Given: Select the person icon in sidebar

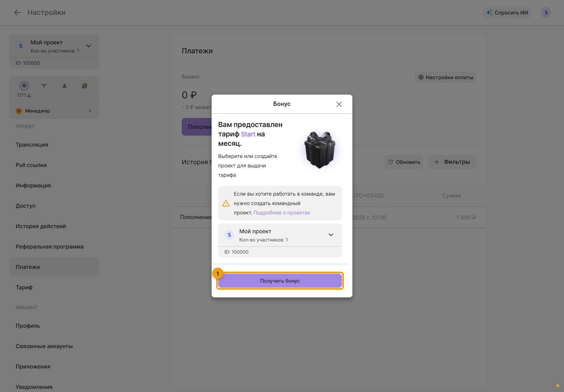Looking at the screenshot, I should [65, 86].
